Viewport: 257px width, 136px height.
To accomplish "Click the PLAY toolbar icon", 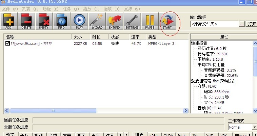I will click(x=79, y=21).
